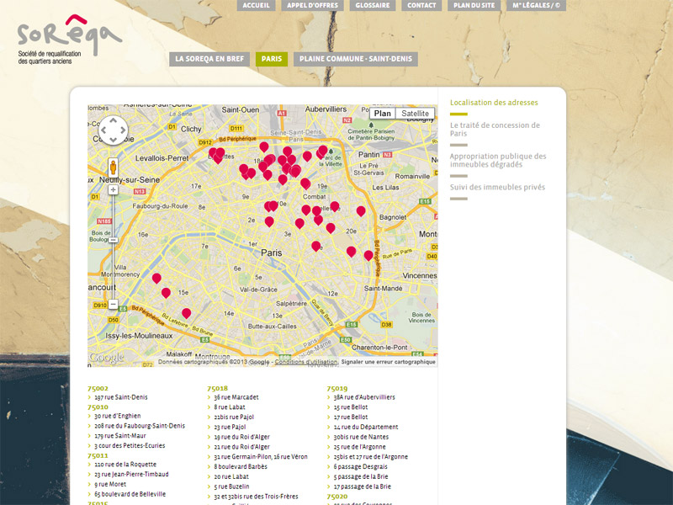Click the pin near Villa Montmorency
The image size is (673, 505).
[x=156, y=279]
